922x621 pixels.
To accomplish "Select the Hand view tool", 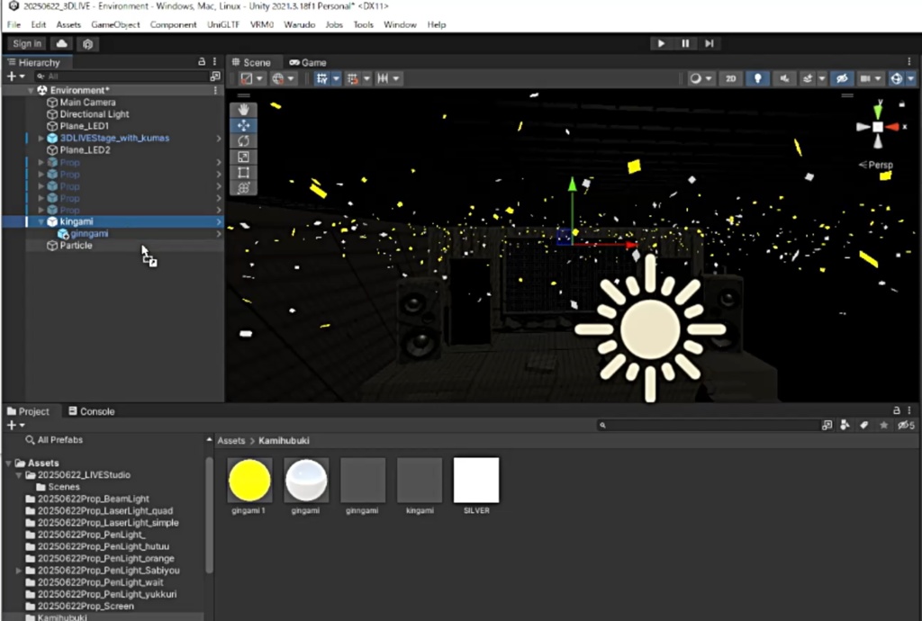I will 243,110.
